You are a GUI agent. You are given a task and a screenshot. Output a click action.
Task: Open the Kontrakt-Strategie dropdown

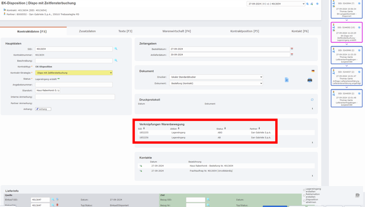pyautogui.click(x=74, y=73)
